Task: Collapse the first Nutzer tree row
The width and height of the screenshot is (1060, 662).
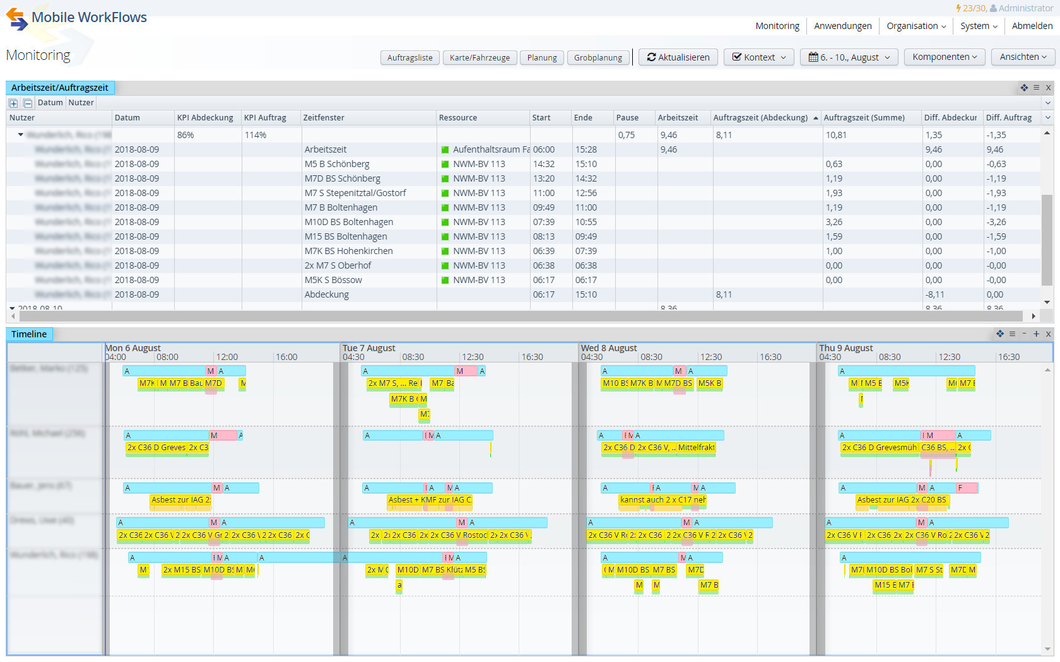Action: pos(21,135)
